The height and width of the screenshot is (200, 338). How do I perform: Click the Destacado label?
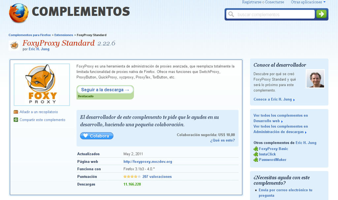click(85, 96)
